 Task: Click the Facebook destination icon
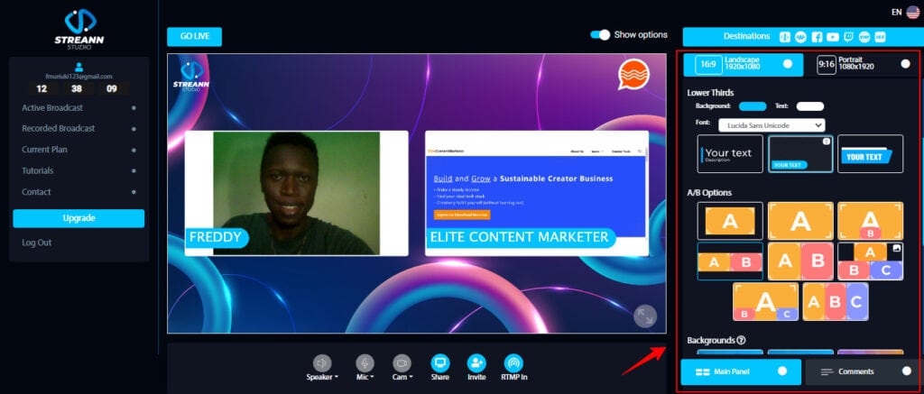coord(817,37)
